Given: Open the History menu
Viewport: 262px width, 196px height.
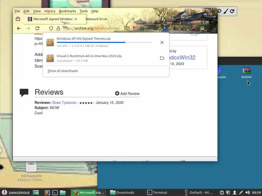Looking at the screenshot, I should (50, 11).
